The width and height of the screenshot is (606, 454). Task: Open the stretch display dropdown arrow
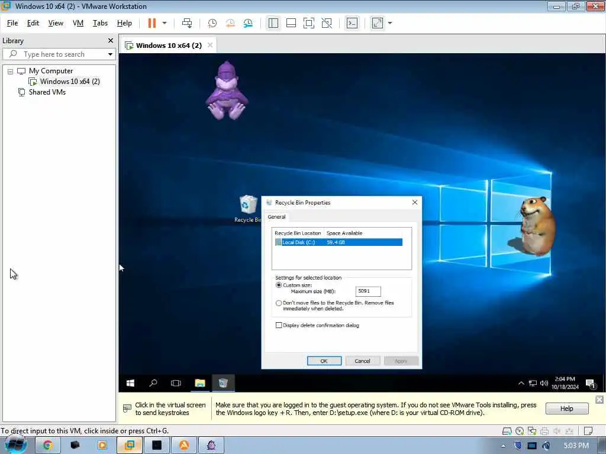pos(390,23)
